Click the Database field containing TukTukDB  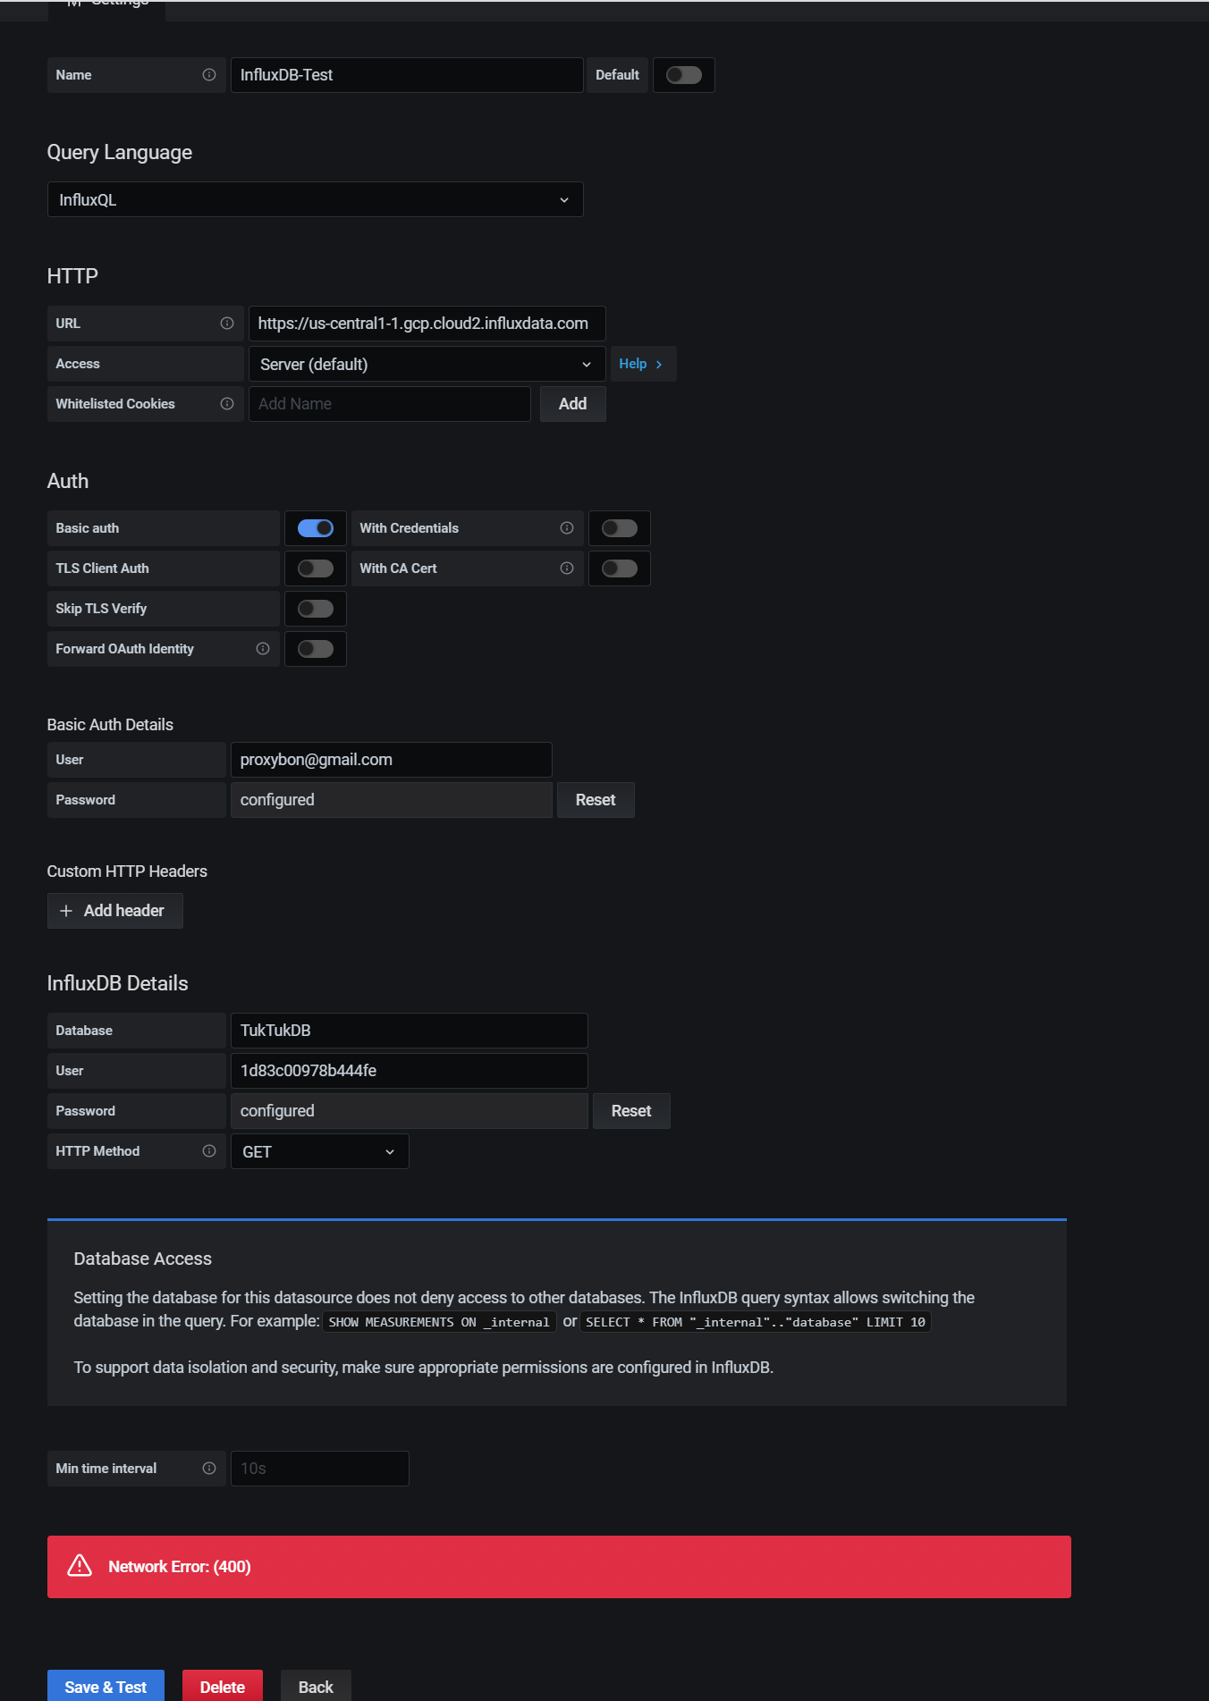(409, 1031)
